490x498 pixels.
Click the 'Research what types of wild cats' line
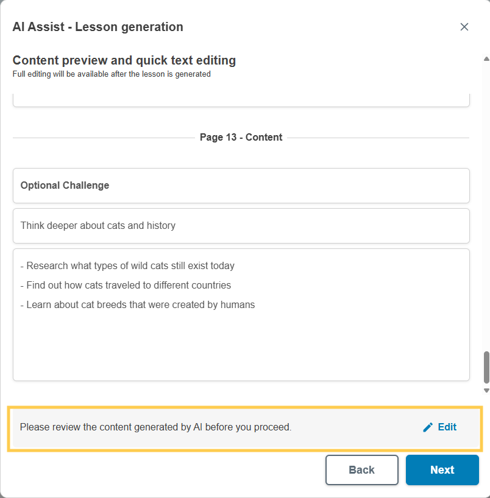pyautogui.click(x=130, y=266)
